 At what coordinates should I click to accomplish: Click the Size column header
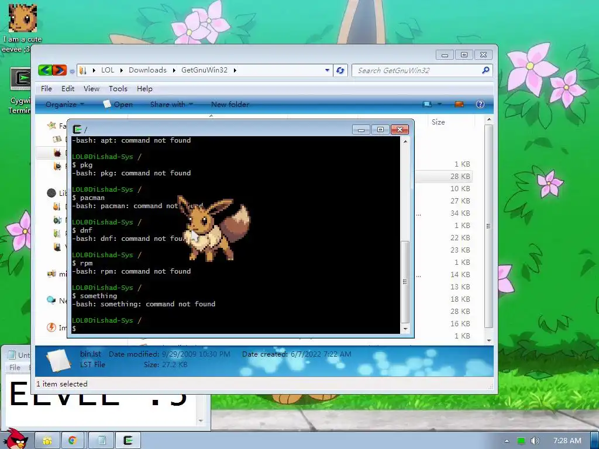(x=438, y=122)
